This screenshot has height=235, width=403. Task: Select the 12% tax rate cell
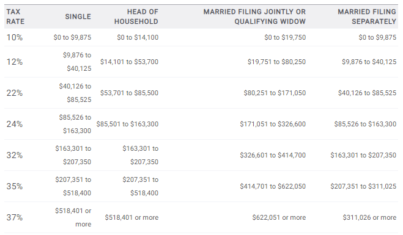coord(15,62)
